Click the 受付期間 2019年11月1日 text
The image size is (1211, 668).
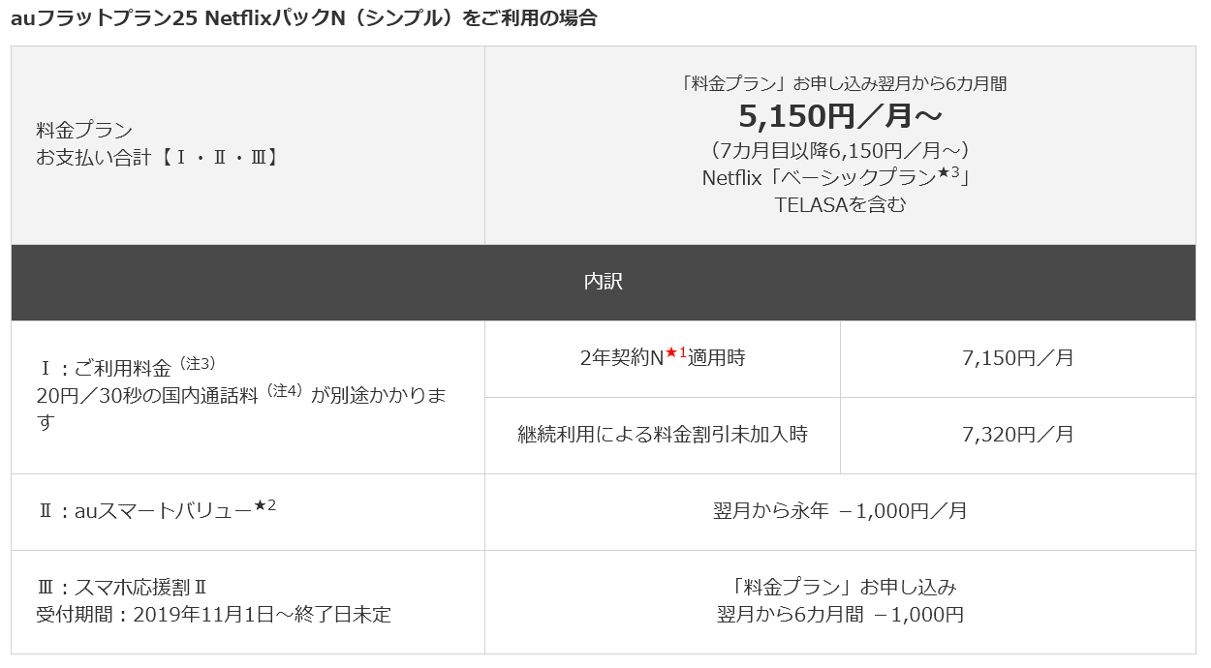(213, 615)
